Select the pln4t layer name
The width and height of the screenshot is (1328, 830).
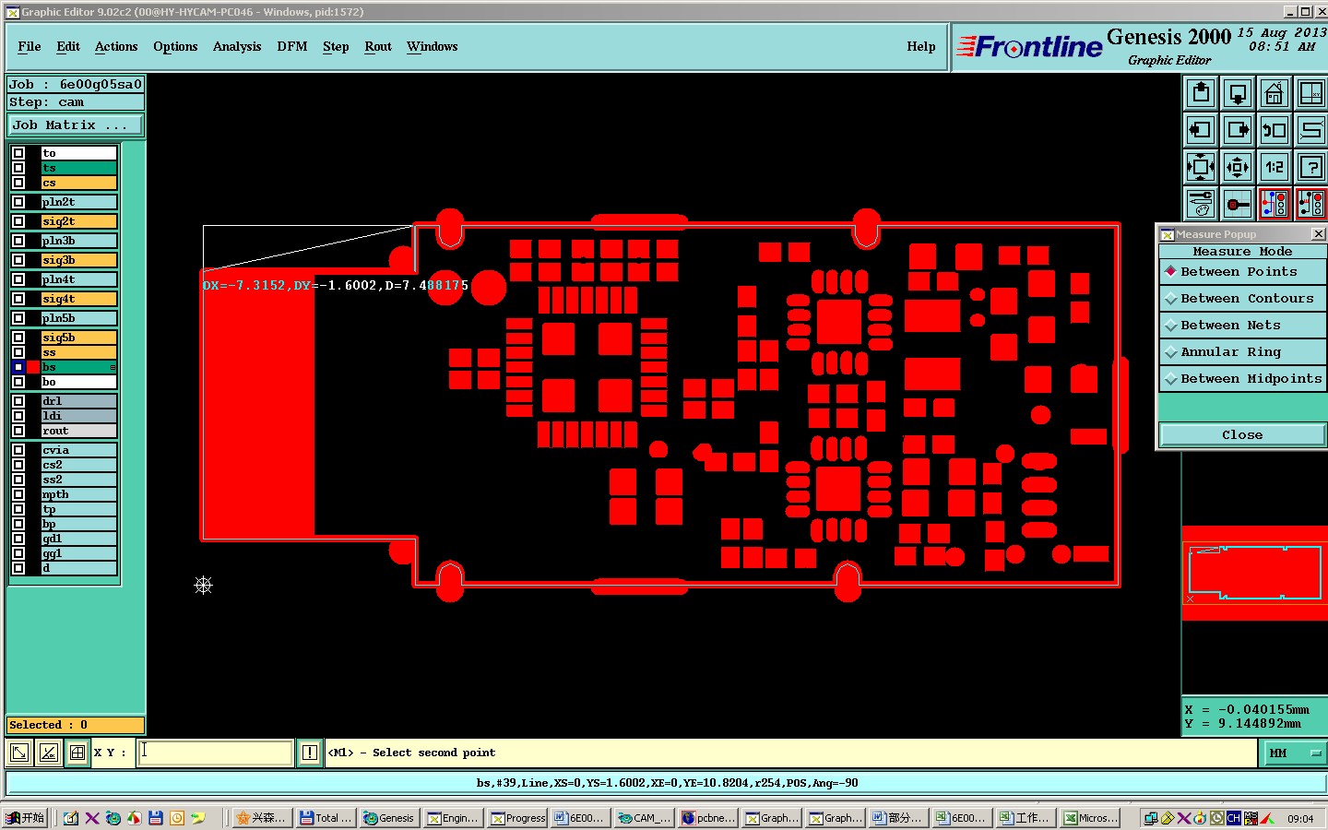click(78, 279)
